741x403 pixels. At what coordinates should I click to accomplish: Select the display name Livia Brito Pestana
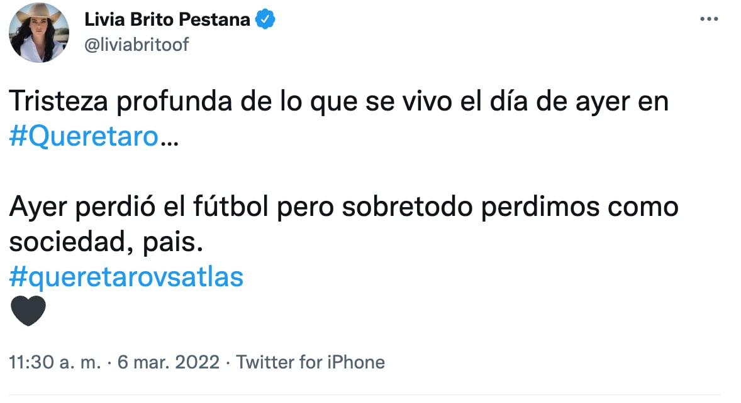coord(166,19)
